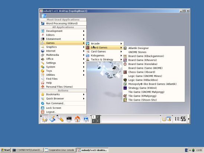
Task: Click the wrench Control Center icon in panel
Action: tap(61, 119)
